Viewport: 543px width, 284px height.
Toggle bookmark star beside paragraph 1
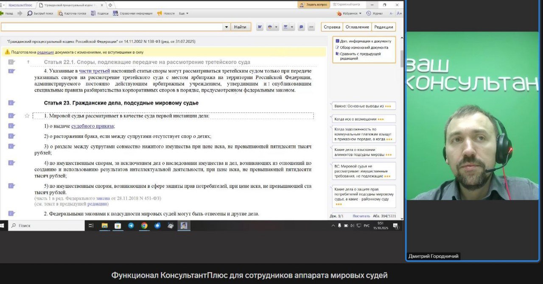(27, 116)
